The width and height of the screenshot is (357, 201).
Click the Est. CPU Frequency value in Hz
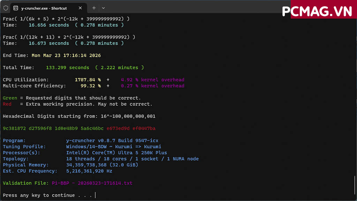click(89, 171)
